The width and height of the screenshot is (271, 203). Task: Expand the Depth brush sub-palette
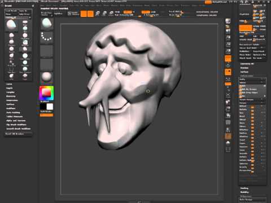coord(10,88)
